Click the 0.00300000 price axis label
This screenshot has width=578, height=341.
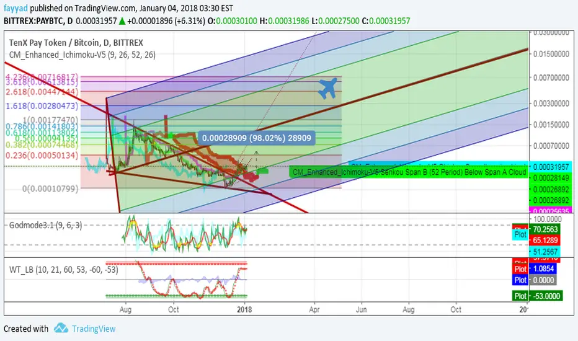(x=551, y=103)
